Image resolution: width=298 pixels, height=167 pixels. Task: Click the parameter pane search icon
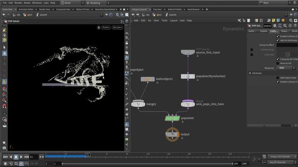[285, 26]
